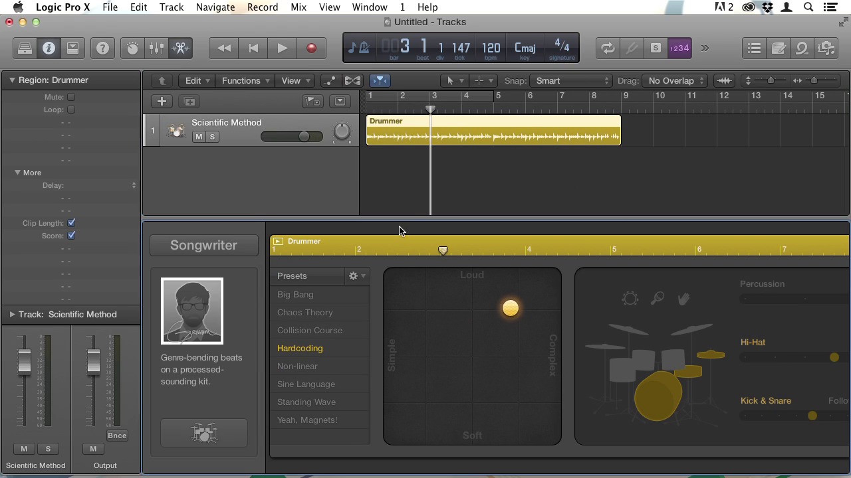Click the red Record button
851x478 pixels.
(x=311, y=48)
